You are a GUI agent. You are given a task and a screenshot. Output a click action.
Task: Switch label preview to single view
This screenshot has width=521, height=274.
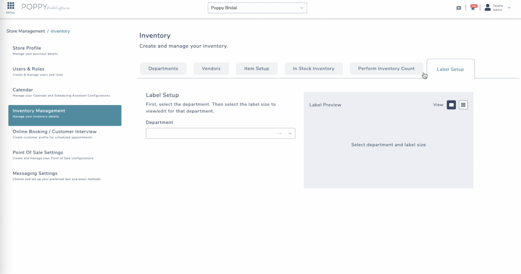[x=451, y=105]
